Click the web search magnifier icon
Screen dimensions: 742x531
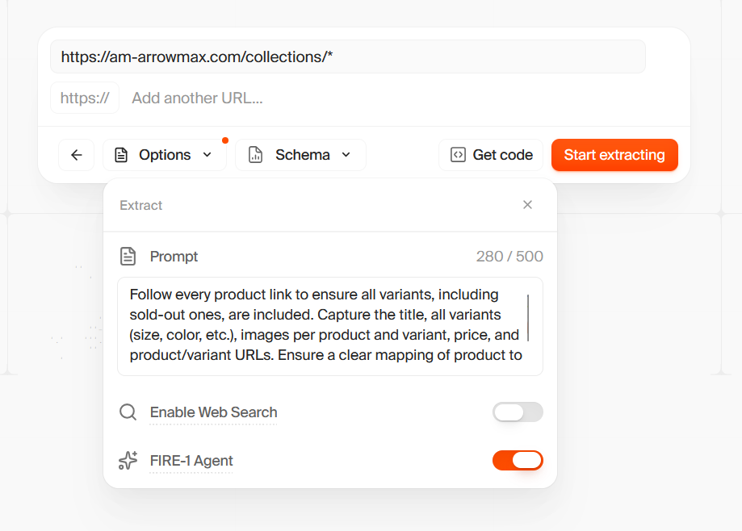tap(128, 412)
